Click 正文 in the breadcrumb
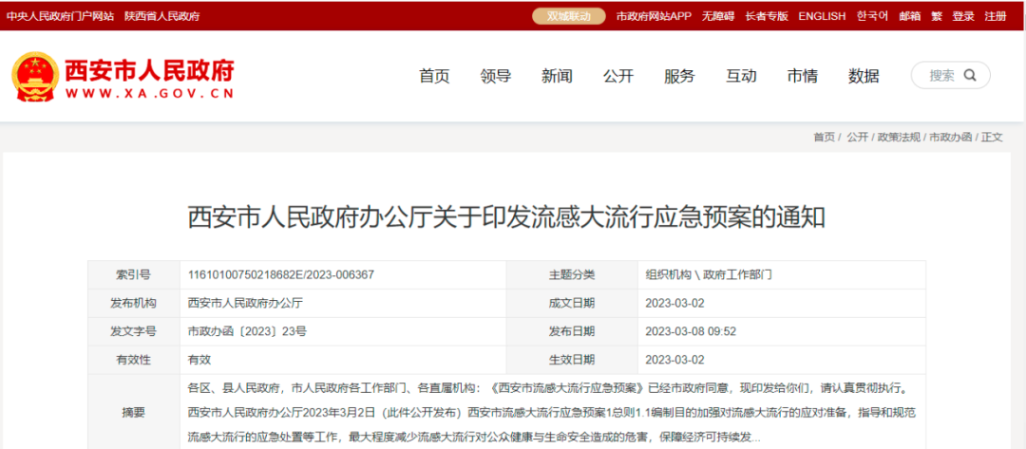The image size is (1026, 449). (x=992, y=138)
